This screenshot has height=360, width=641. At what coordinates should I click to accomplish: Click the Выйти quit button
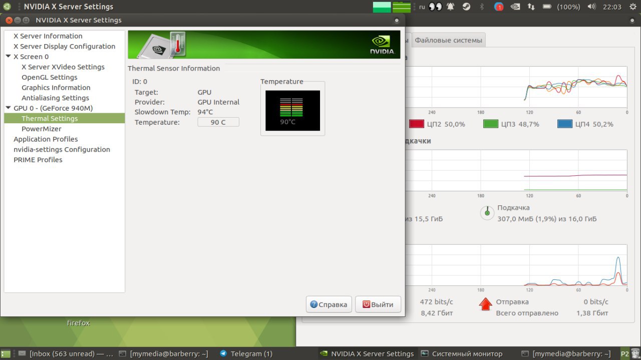378,304
